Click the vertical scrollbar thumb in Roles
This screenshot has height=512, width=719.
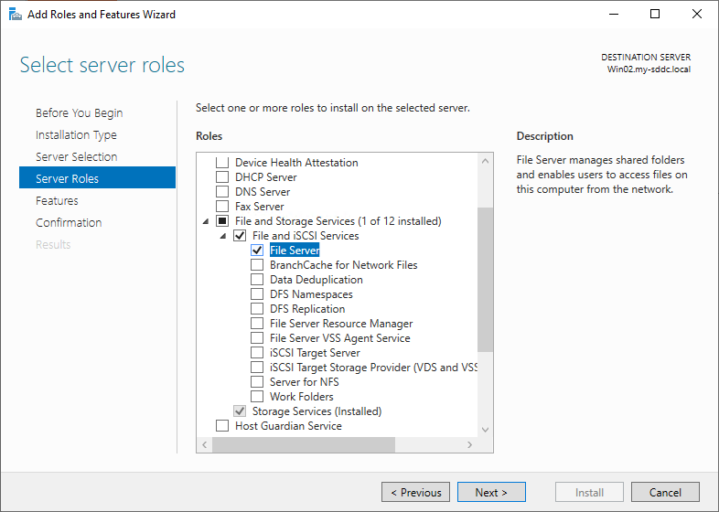click(485, 279)
